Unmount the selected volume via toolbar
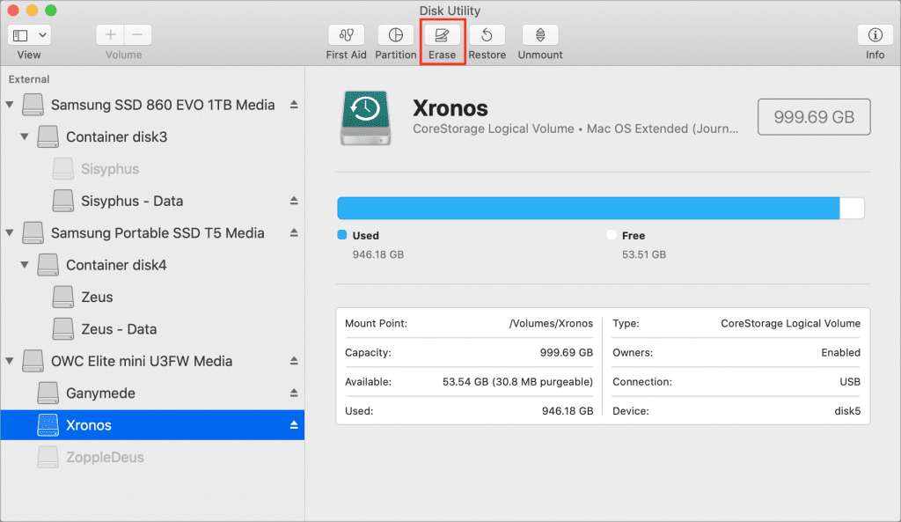Viewport: 901px width, 522px height. coord(540,35)
